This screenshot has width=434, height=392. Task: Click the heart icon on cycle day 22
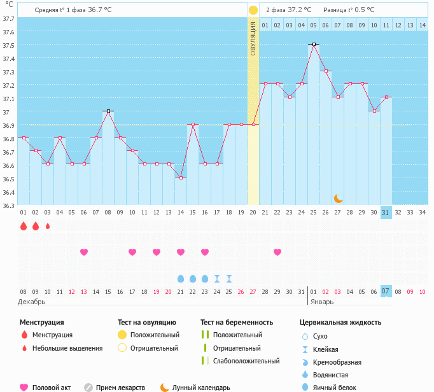point(277,252)
